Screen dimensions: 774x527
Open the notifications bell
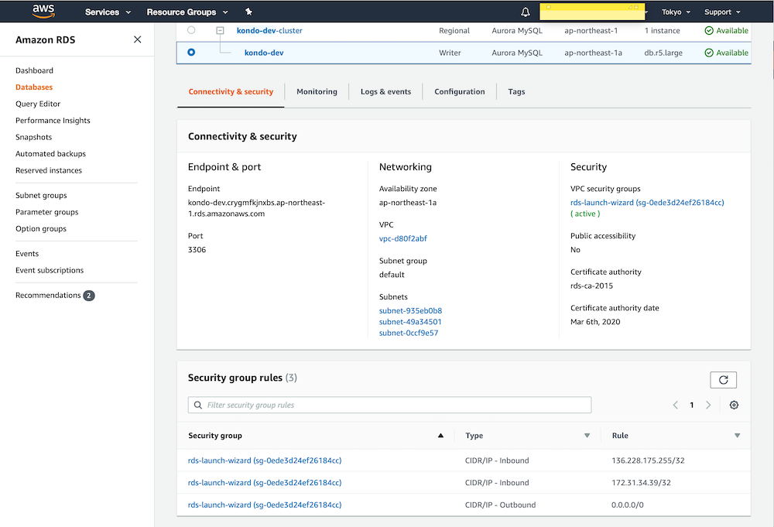[526, 12]
